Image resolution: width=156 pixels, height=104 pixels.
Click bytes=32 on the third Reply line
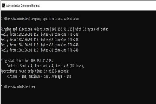click(x=47, y=45)
